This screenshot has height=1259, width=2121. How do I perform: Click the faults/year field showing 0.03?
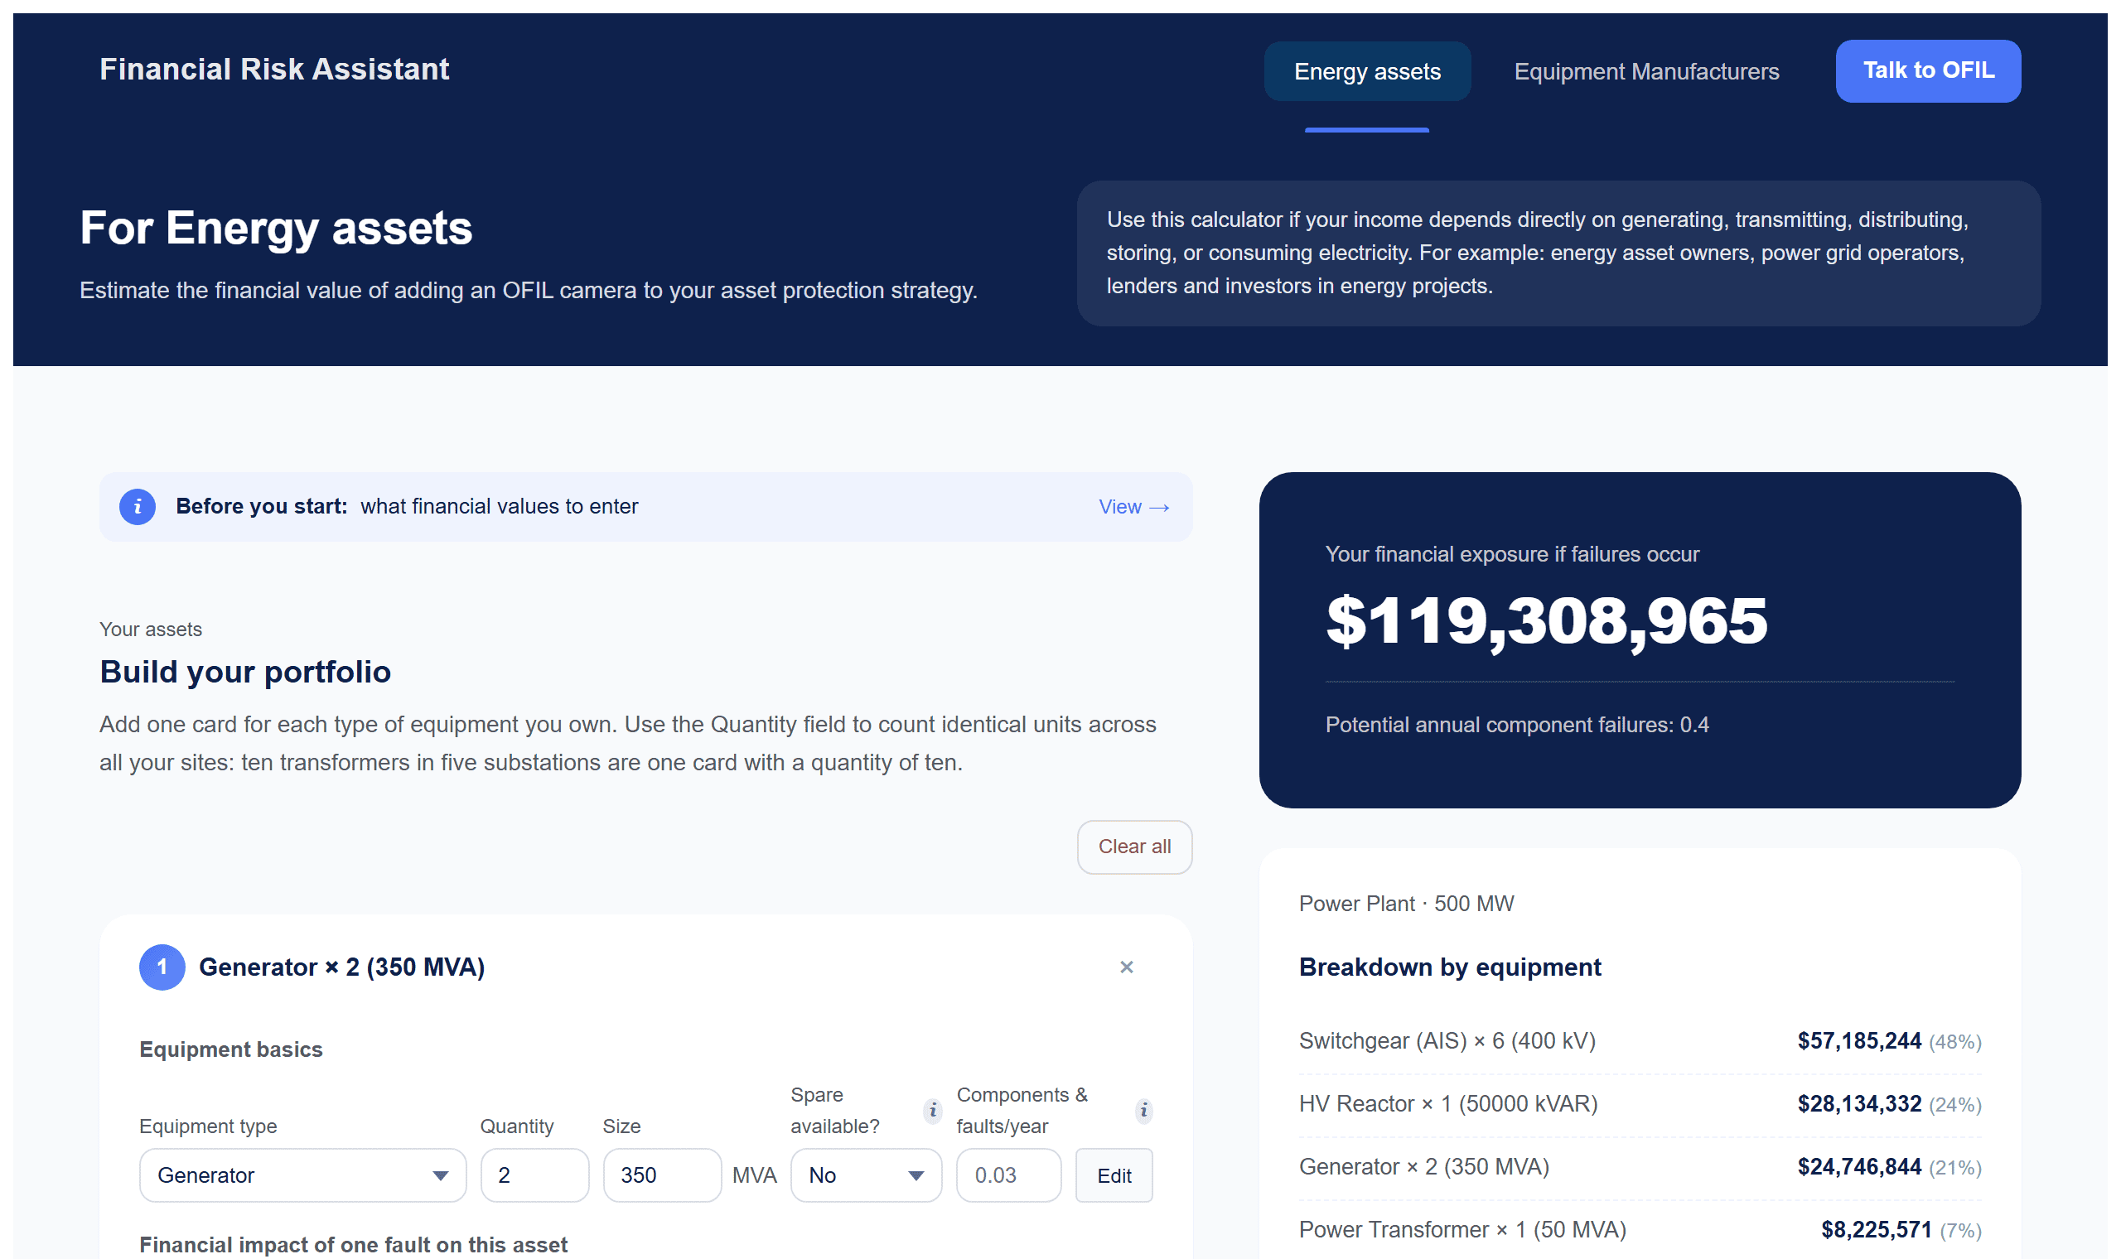tap(1009, 1176)
